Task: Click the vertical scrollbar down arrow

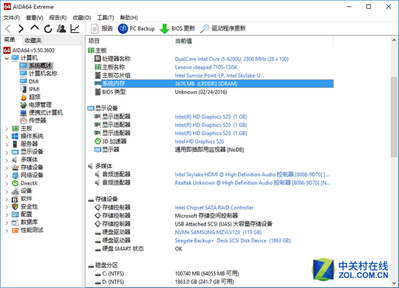Action: click(x=394, y=283)
